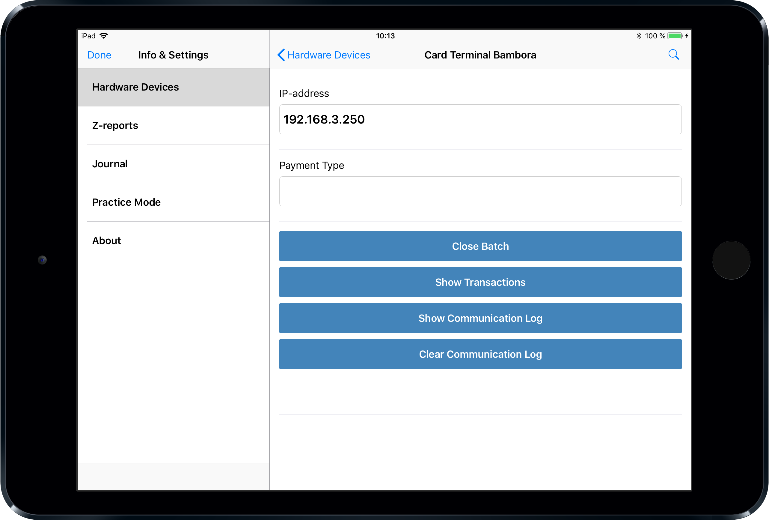Tap the search magnifier icon
This screenshot has width=769, height=520.
[674, 55]
